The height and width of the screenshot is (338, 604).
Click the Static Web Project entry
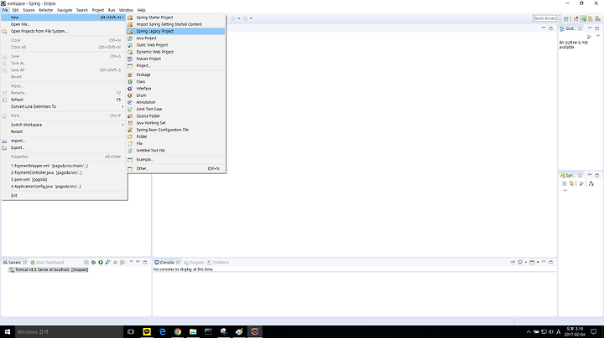[x=175, y=45]
